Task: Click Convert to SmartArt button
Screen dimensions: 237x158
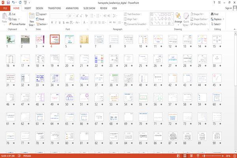Action: tap(135, 24)
